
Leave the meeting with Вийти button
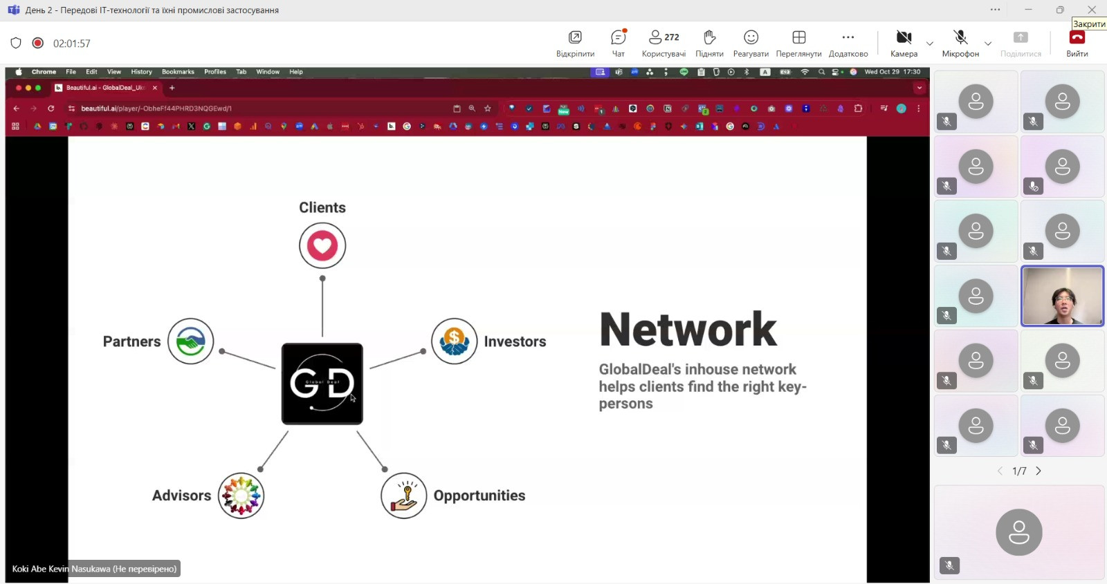click(1077, 43)
